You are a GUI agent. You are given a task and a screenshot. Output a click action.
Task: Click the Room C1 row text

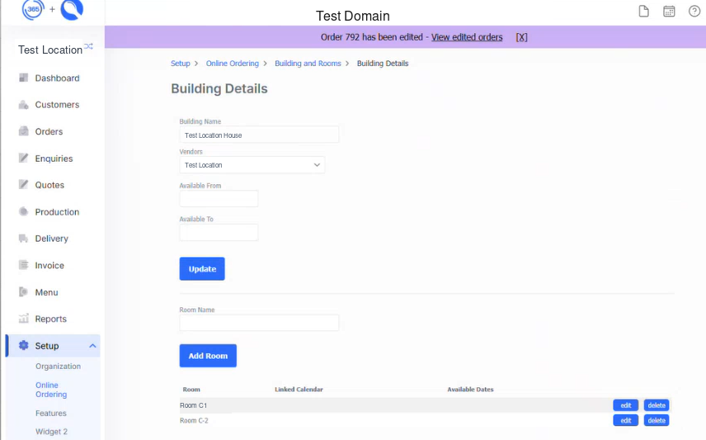[x=194, y=405]
